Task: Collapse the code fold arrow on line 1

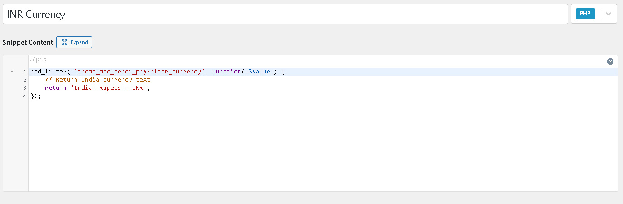Action: (12, 72)
